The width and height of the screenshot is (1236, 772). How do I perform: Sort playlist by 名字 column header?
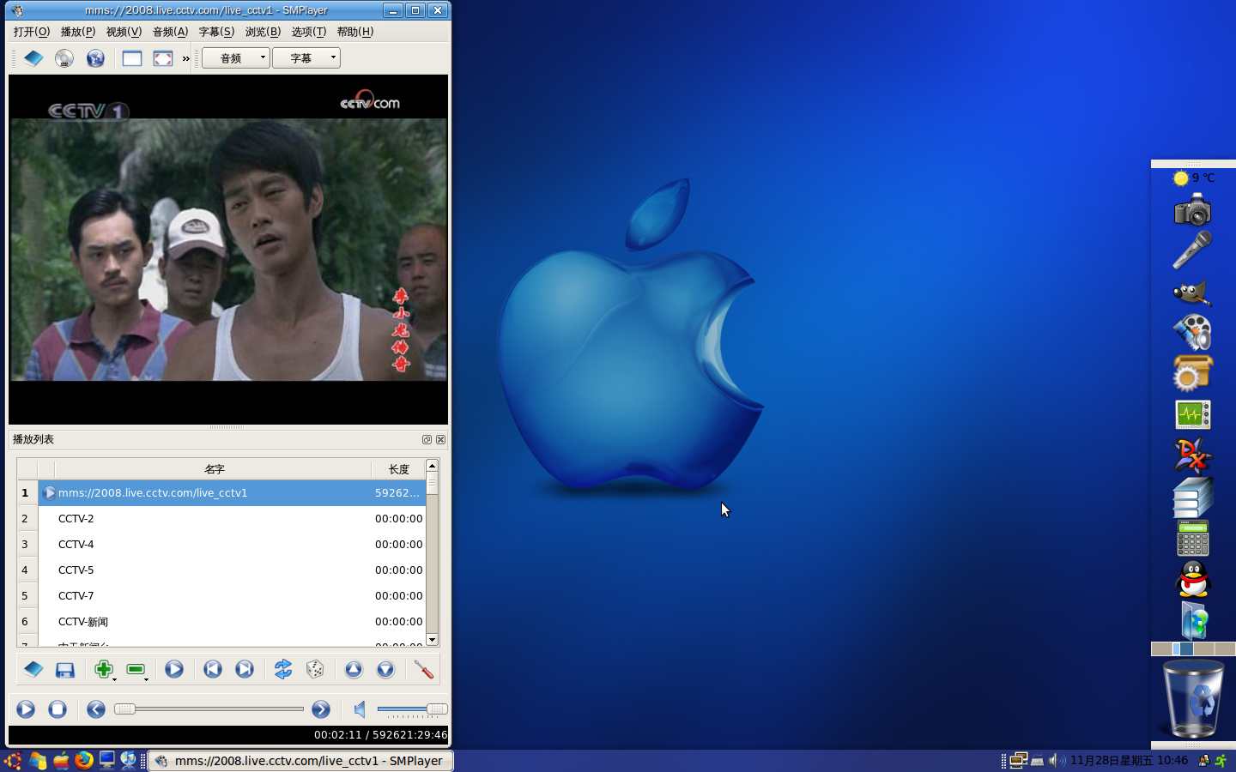[x=214, y=469]
